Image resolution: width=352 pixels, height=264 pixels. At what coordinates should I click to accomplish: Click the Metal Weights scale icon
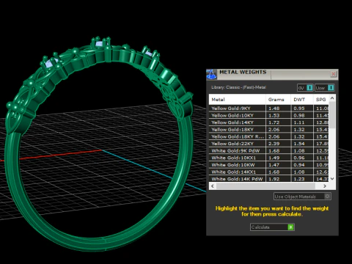[x=211, y=74]
